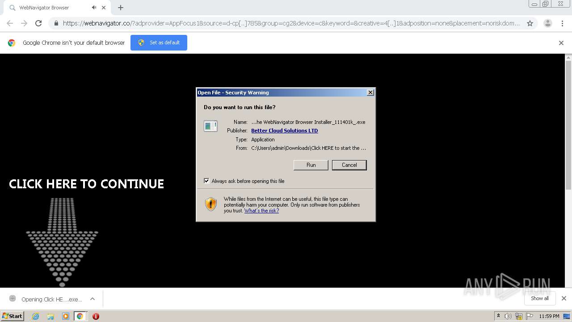Click Show all downloads

540,298
